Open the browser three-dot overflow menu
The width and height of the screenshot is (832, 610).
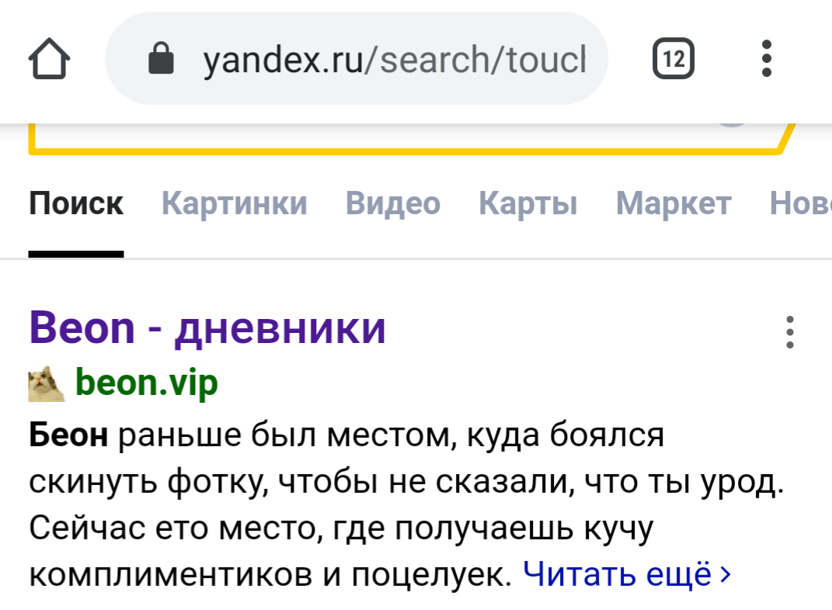[x=766, y=58]
